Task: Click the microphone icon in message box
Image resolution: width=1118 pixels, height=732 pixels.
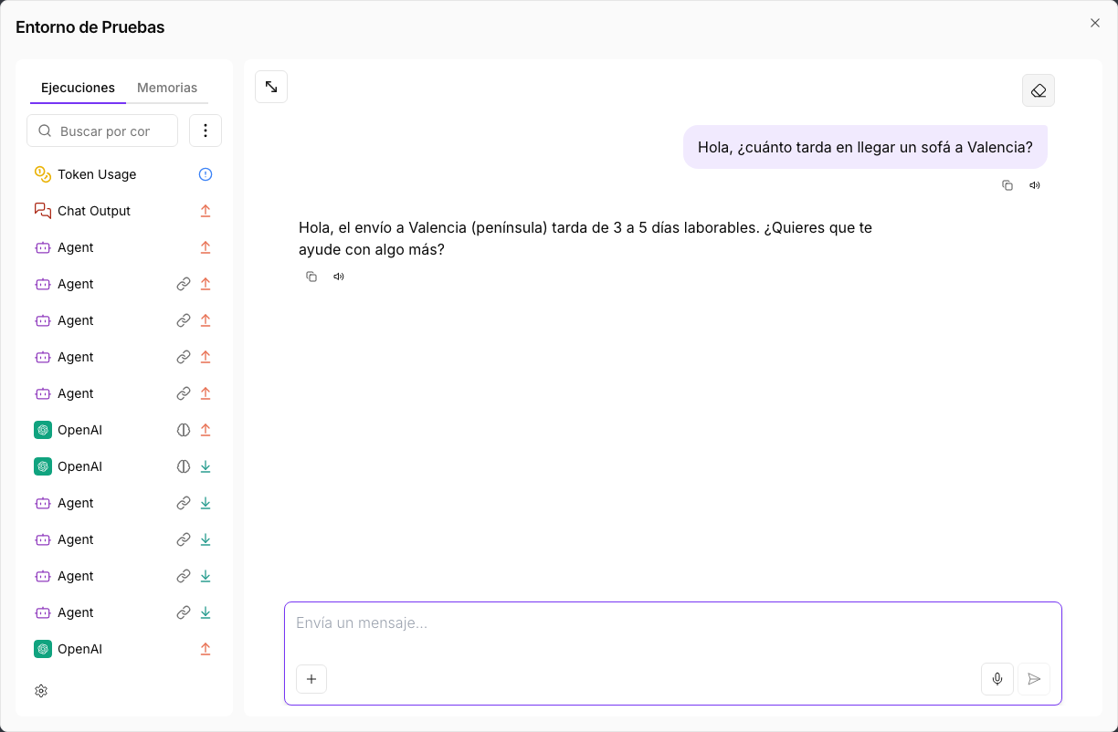Action: pos(997,679)
